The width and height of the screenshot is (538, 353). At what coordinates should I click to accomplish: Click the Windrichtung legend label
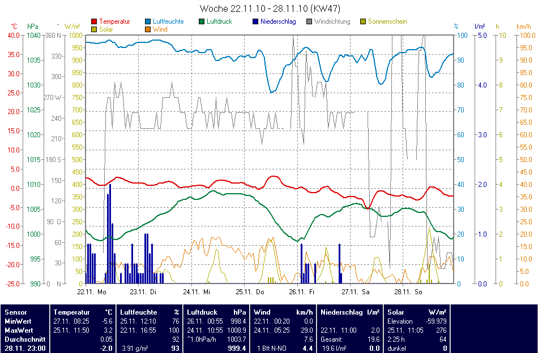[x=332, y=21]
